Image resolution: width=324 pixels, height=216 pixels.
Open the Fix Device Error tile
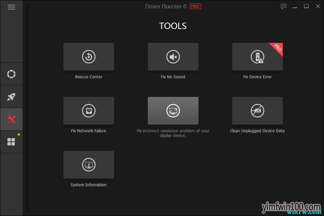coord(257,57)
